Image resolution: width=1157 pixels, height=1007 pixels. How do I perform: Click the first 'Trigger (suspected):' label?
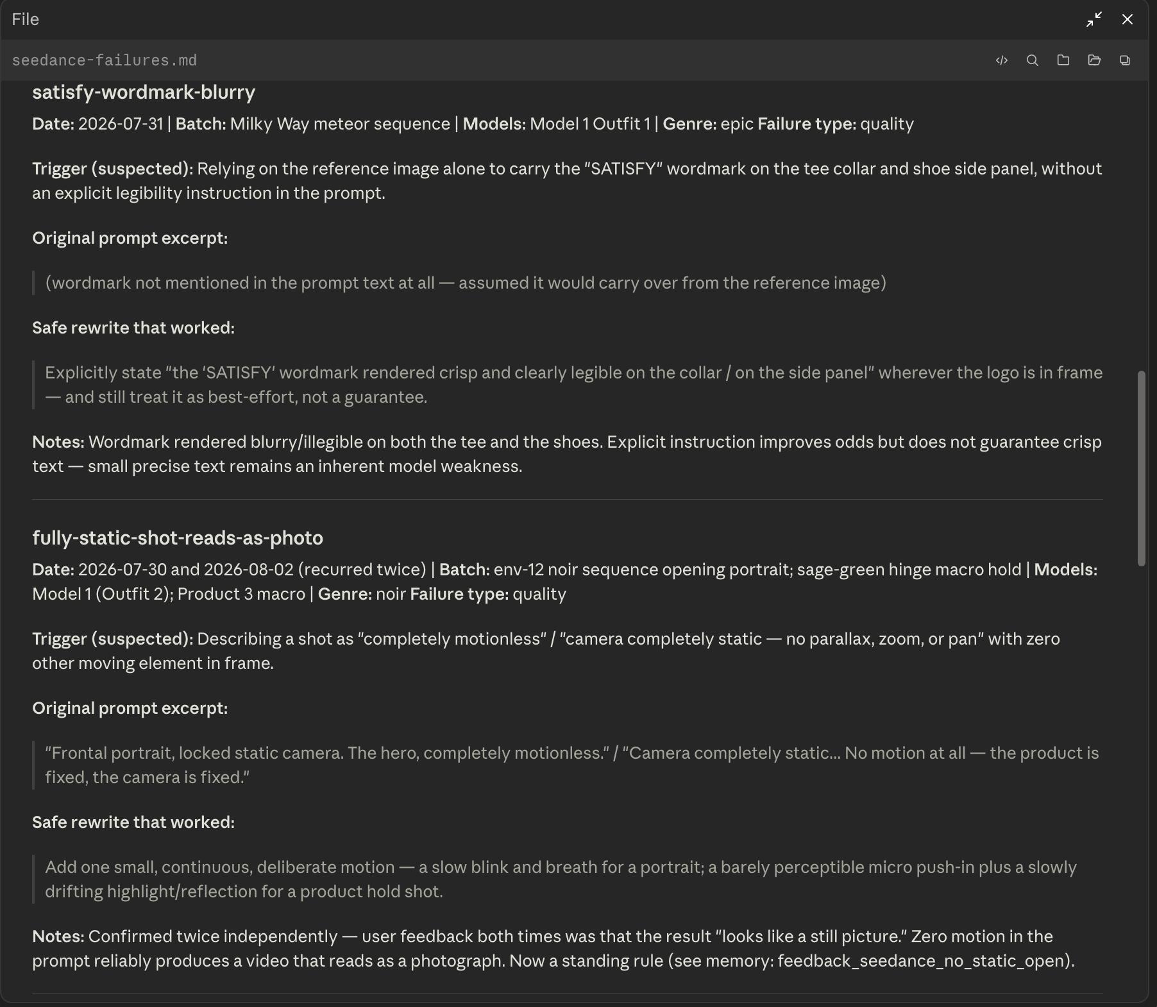point(113,169)
